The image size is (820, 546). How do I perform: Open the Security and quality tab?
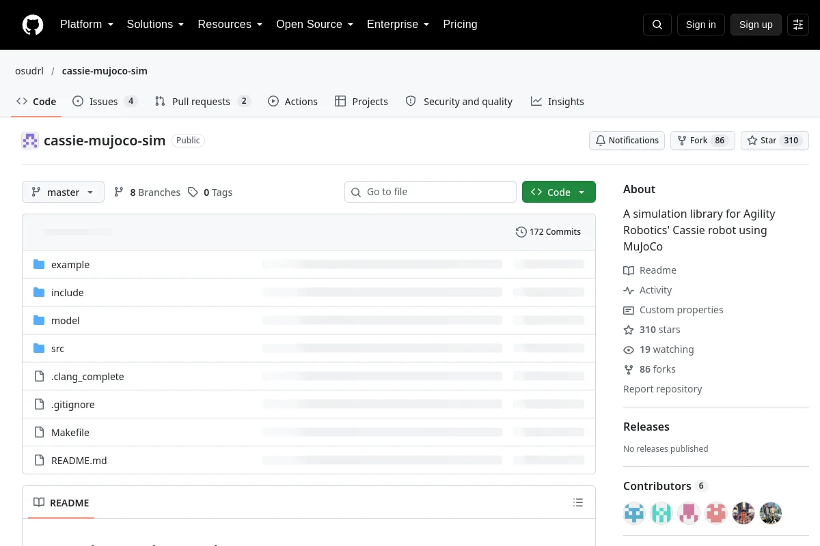coord(459,102)
